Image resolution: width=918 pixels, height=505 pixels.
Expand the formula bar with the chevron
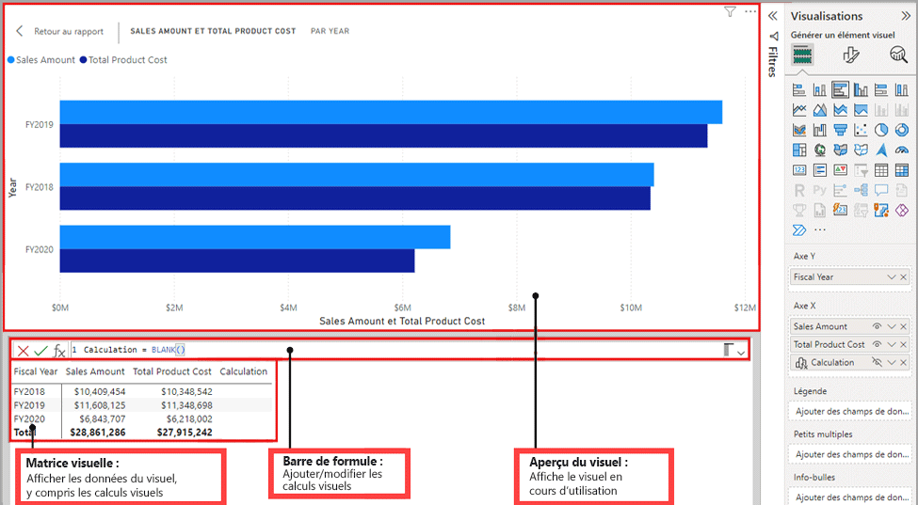(741, 353)
